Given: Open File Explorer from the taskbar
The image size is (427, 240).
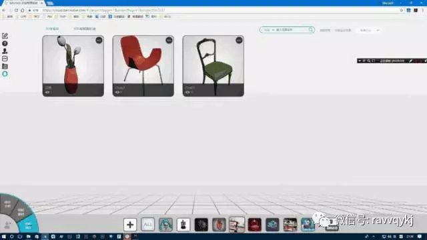Looking at the screenshot, I should (28, 237).
